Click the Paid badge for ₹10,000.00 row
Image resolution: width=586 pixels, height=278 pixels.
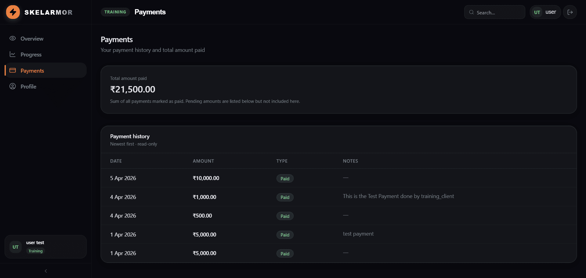point(285,179)
